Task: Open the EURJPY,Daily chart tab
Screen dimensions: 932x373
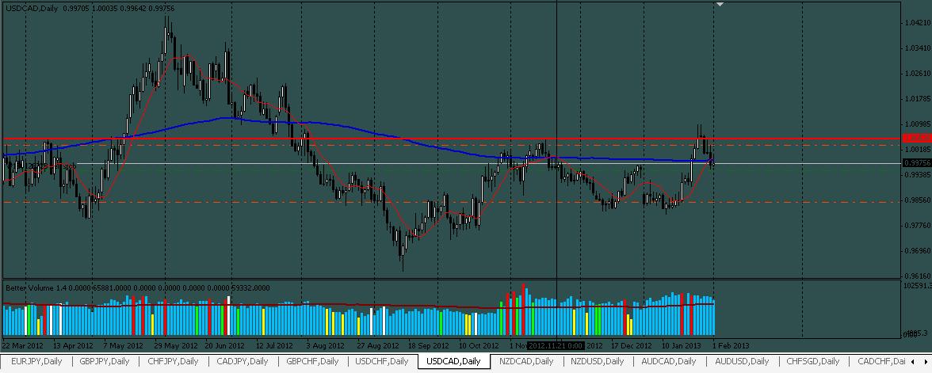Action: [x=37, y=361]
